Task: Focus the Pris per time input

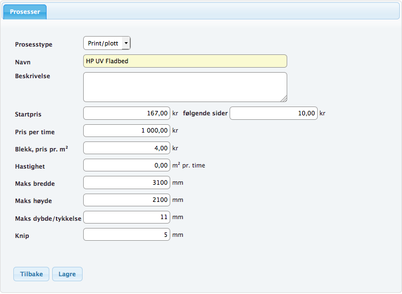Action: pyautogui.click(x=126, y=131)
